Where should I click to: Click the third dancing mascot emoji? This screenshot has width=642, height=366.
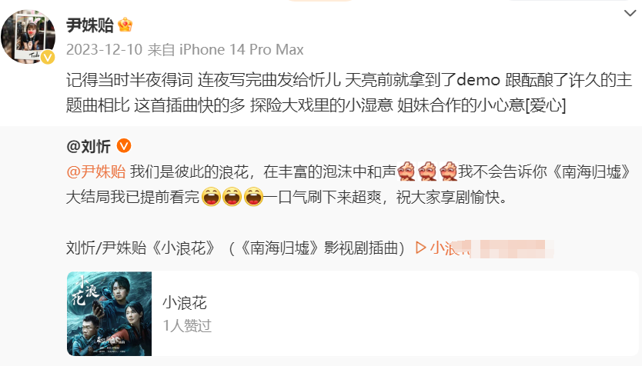pos(448,171)
